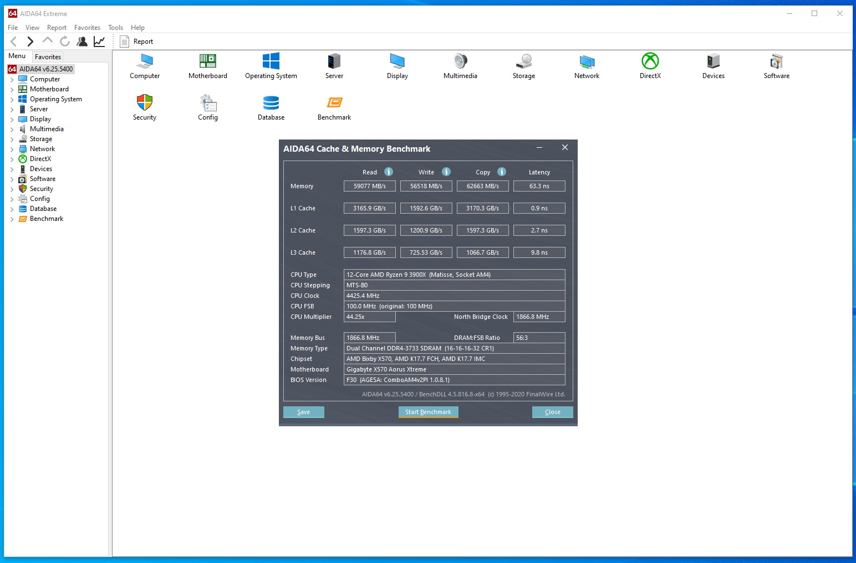The width and height of the screenshot is (856, 563).
Task: Expand the Computer tree node
Action: coord(12,80)
